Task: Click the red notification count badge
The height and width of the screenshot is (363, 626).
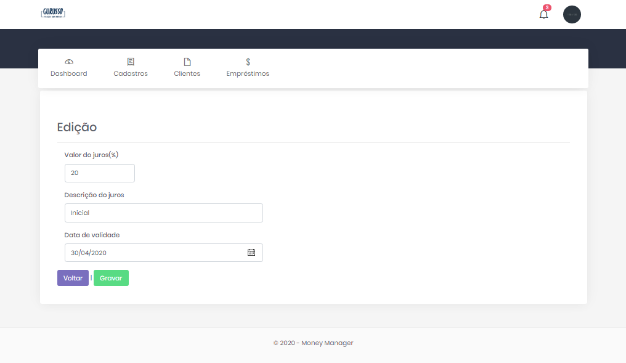Action: 547,7
